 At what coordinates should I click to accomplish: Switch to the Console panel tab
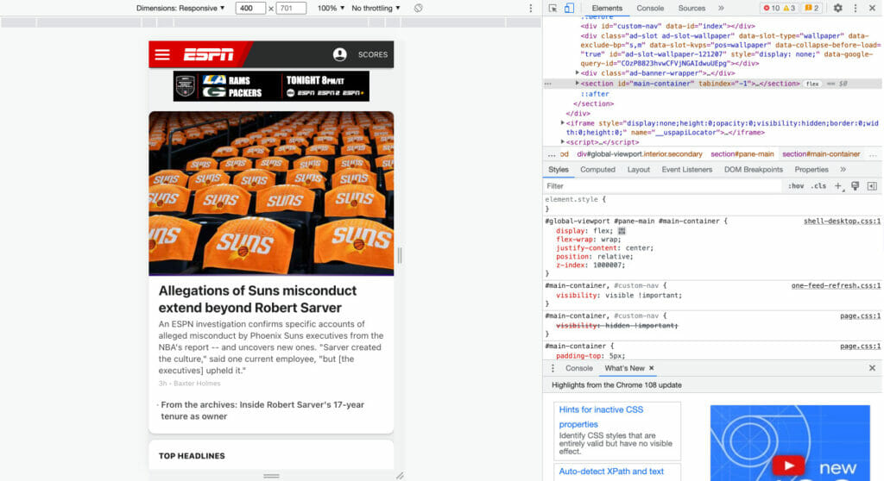650,8
